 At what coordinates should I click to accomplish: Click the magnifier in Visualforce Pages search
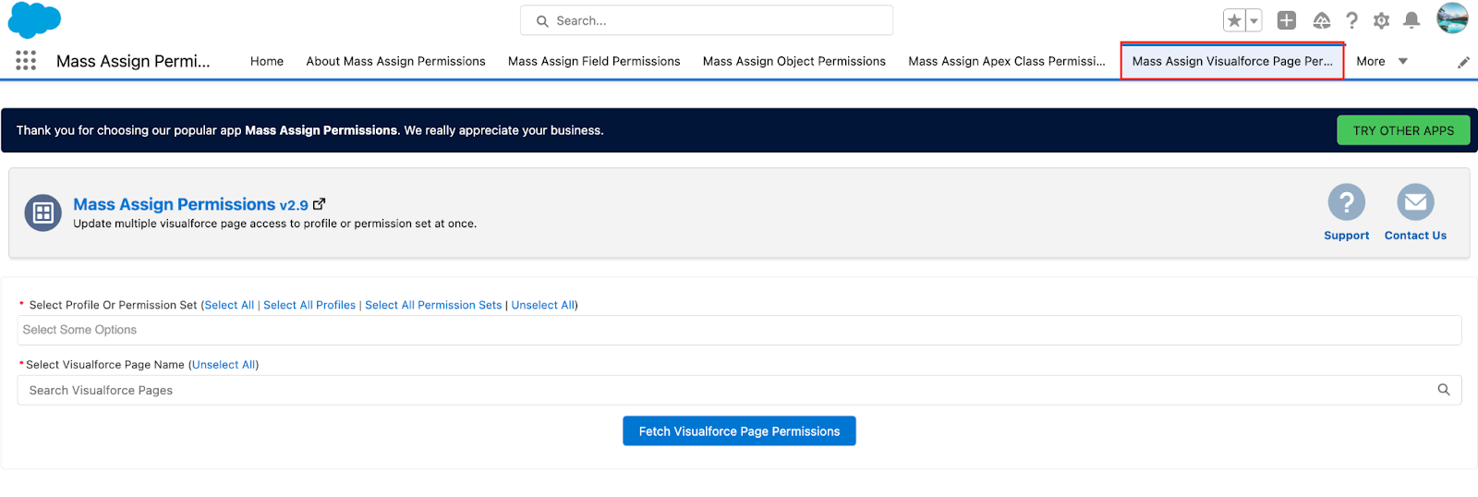click(1444, 390)
